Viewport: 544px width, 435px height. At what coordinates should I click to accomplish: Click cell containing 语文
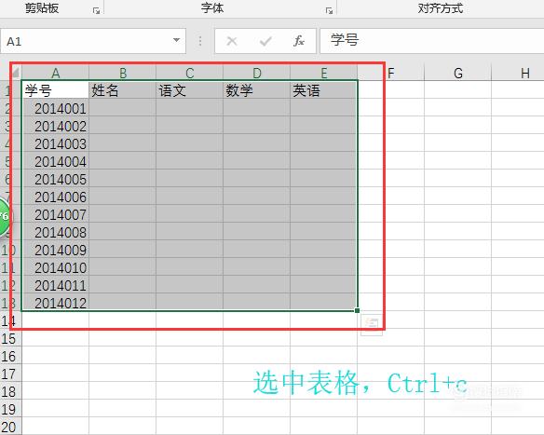[x=189, y=90]
